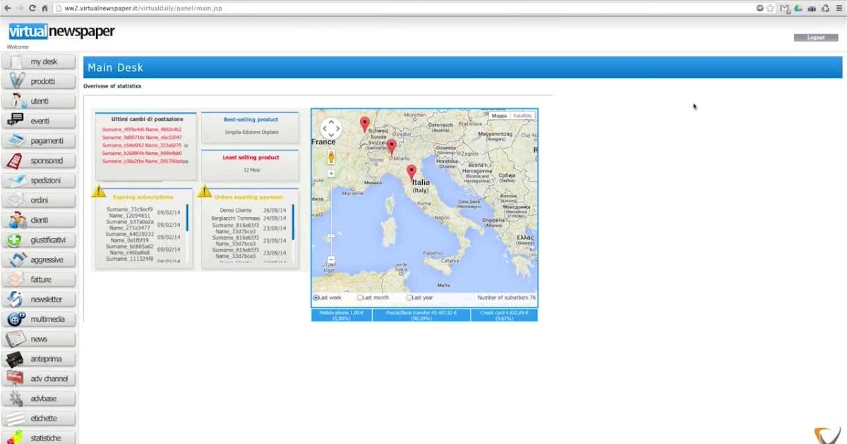Go to the spedizioni sidebar item
847x444 pixels.
39,180
